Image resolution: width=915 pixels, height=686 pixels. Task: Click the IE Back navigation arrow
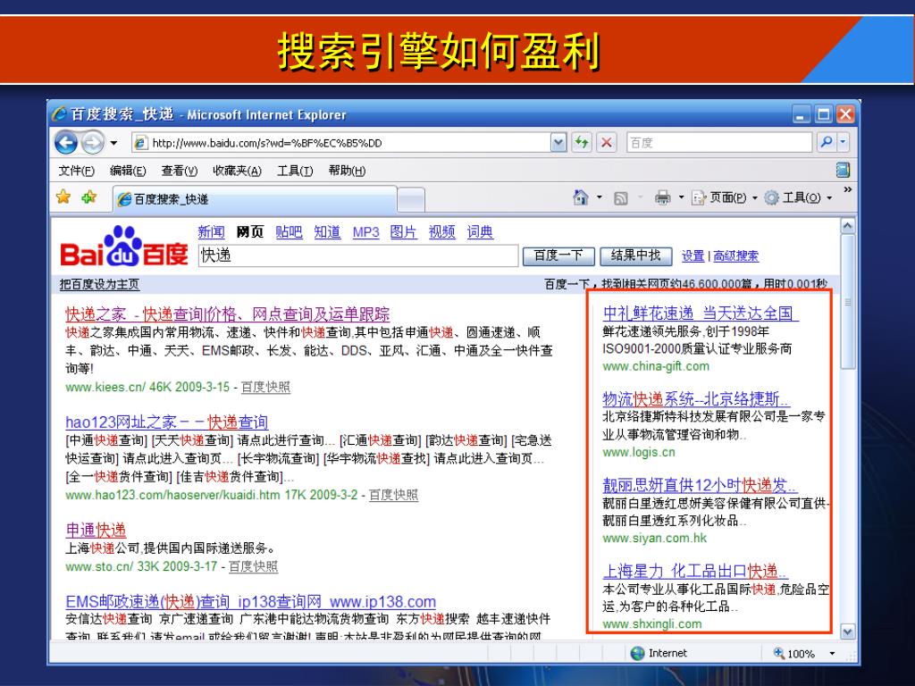point(66,142)
